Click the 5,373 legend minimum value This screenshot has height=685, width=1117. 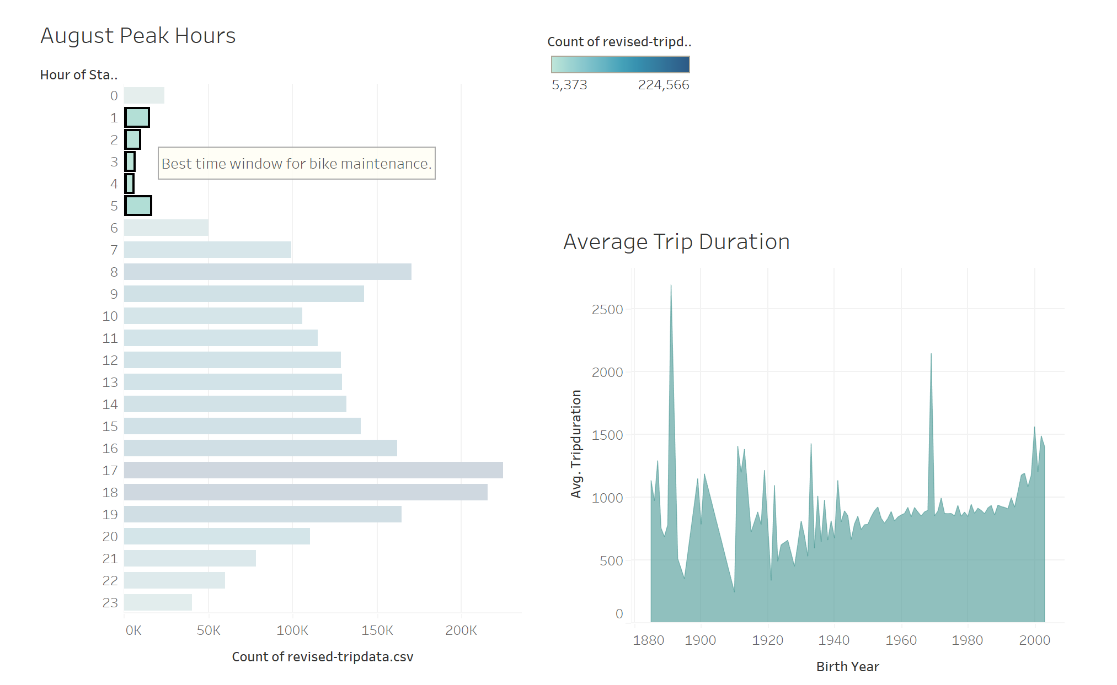(570, 85)
